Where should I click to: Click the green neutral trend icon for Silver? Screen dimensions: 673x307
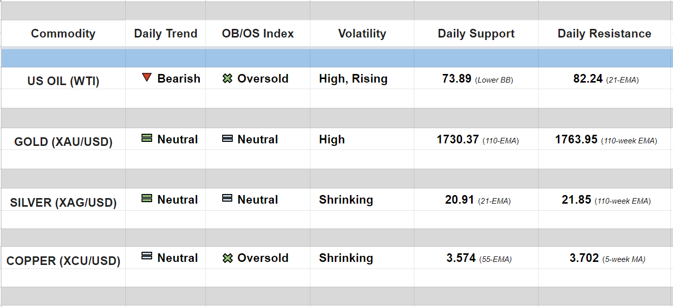[x=147, y=198]
